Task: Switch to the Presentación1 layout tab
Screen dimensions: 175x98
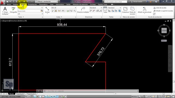Action: pyautogui.click(x=21, y=94)
